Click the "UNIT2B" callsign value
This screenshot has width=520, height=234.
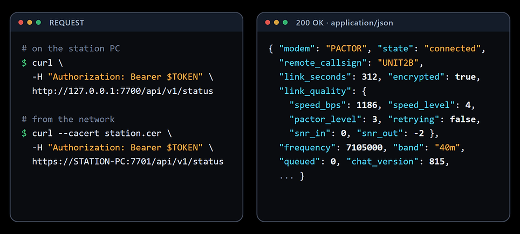398,63
